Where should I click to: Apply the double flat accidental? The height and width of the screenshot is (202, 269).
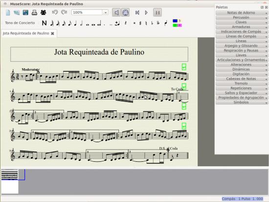(158, 23)
